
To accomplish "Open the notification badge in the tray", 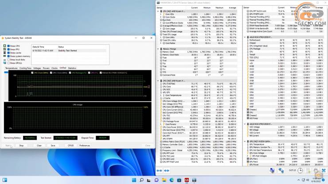I will [323, 180].
